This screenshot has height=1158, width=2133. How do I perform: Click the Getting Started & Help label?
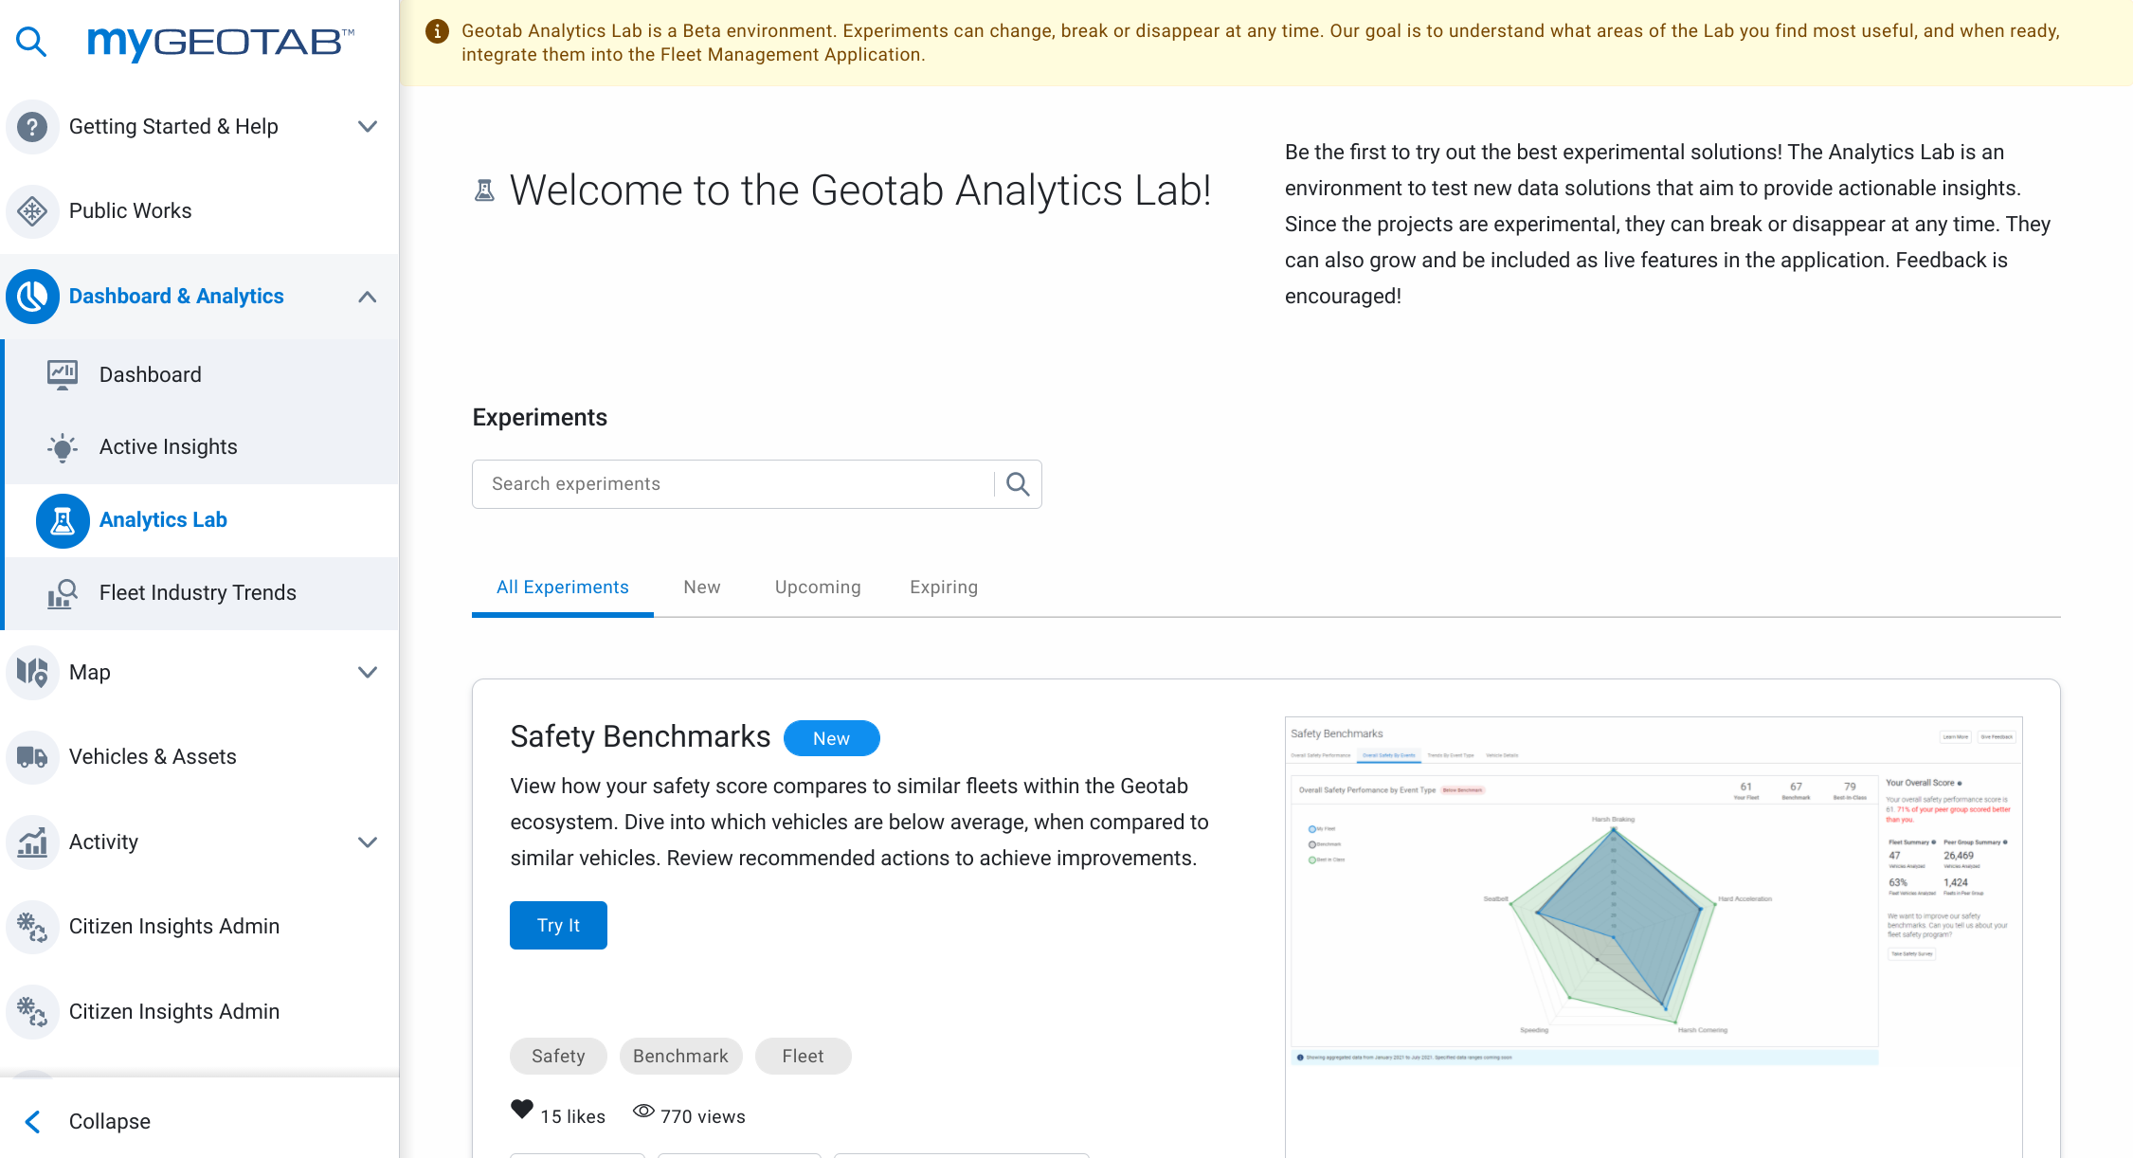coord(173,127)
